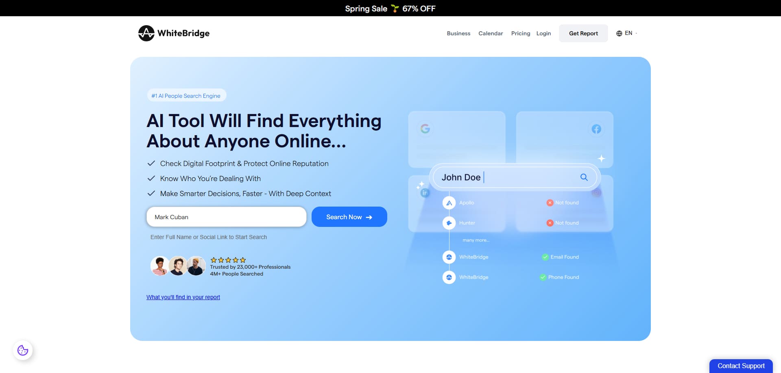Click the third avatar with the beanie
Image resolution: width=781 pixels, height=373 pixels.
click(x=196, y=266)
